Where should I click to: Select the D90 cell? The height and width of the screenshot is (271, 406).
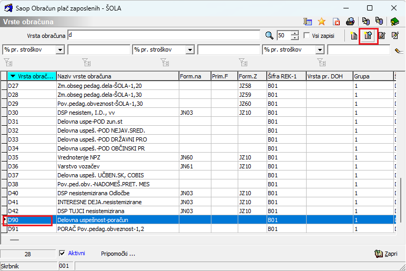point(32,220)
